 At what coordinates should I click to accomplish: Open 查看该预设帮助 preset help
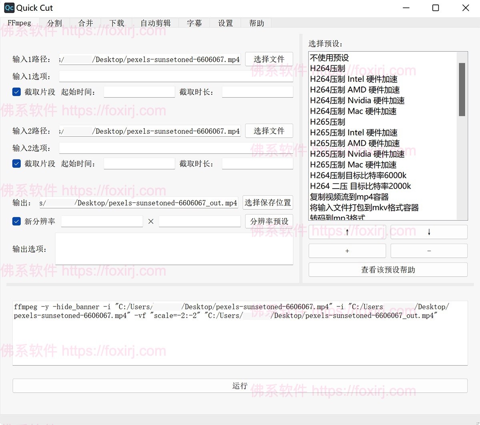click(388, 270)
